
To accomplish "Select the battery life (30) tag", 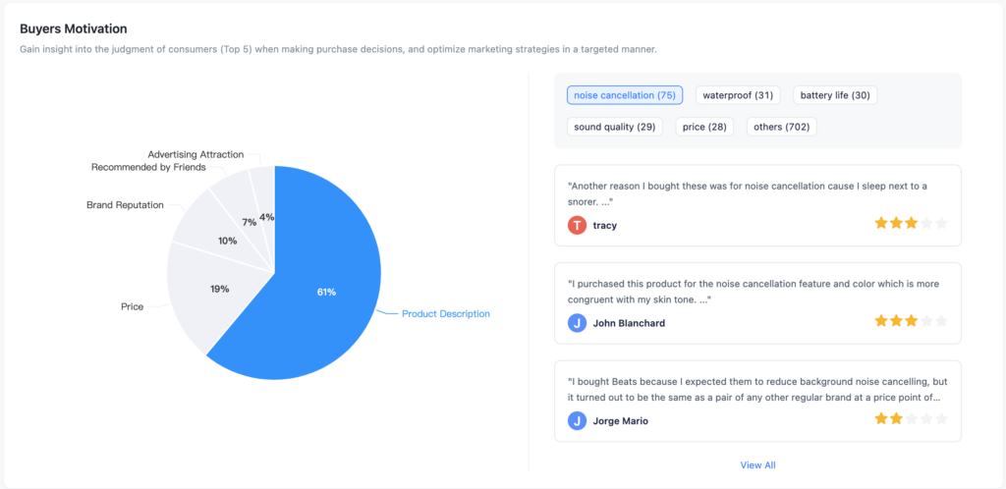I will [835, 95].
